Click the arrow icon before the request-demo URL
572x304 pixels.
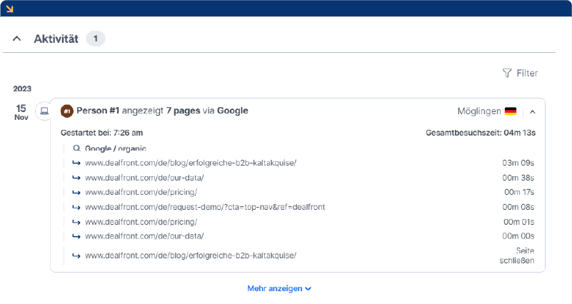[x=76, y=208]
